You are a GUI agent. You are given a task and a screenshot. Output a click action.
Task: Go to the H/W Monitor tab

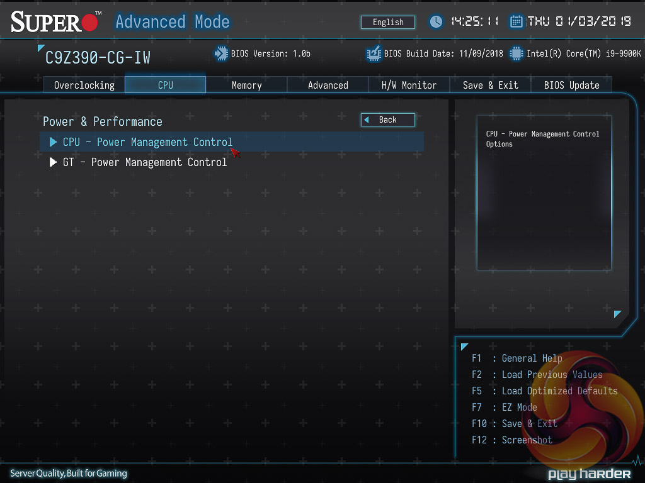(409, 85)
